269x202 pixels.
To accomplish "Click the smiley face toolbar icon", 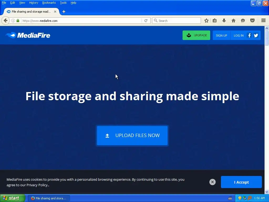I will (x=243, y=21).
